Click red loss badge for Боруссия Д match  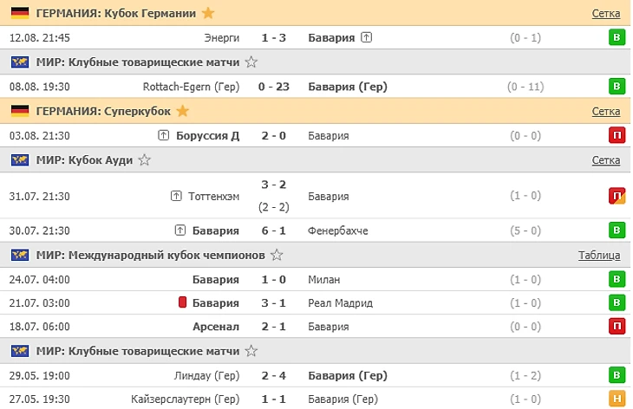point(617,135)
